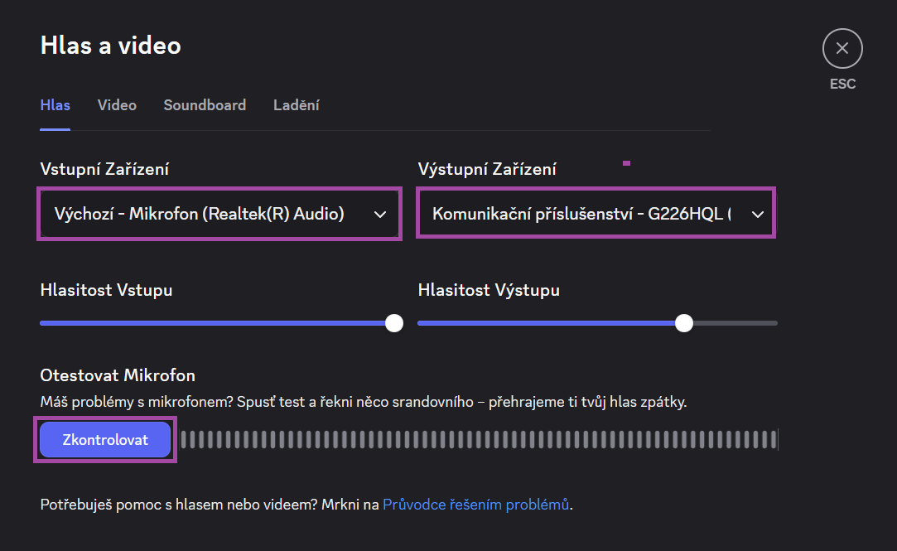This screenshot has height=551, width=897.
Task: Open the Video tab
Action: pos(117,105)
